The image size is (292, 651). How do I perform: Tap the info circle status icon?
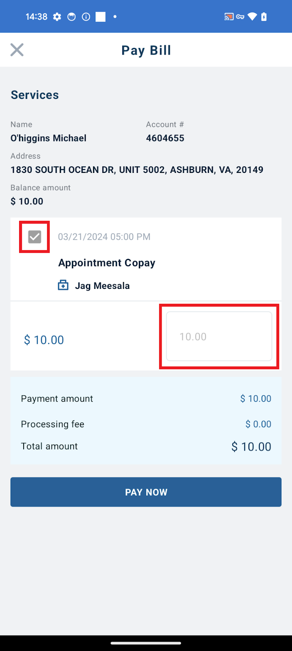click(86, 17)
